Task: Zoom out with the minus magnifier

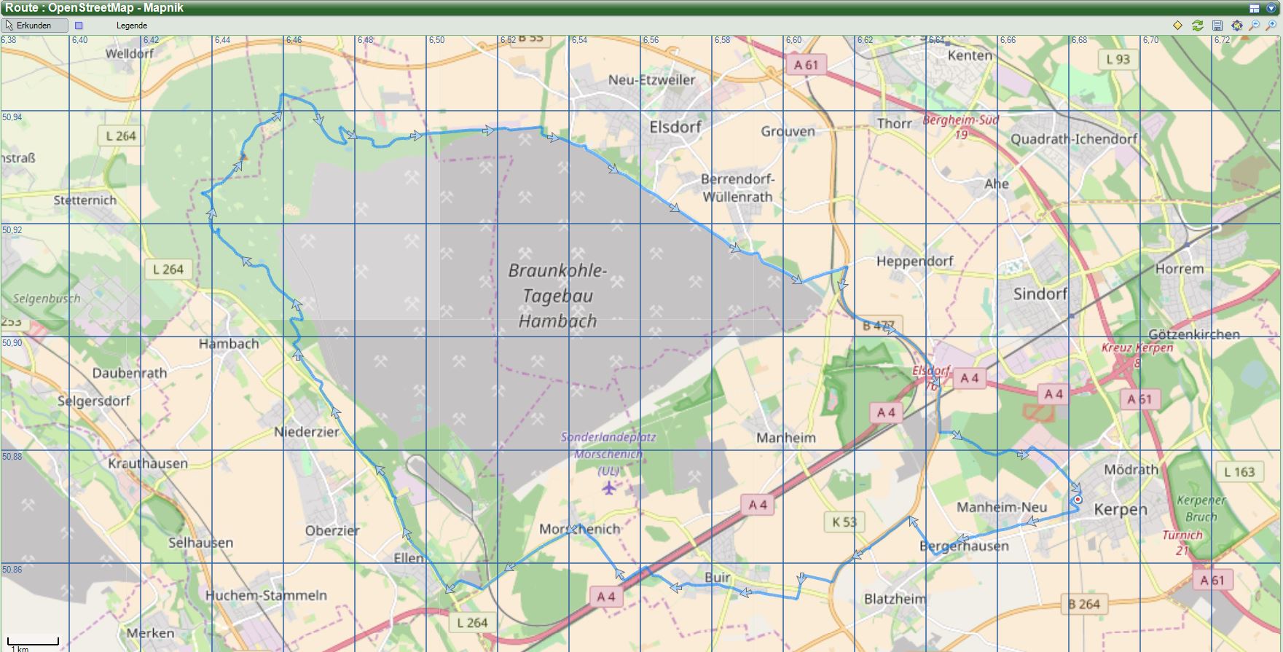Action: [1255, 25]
